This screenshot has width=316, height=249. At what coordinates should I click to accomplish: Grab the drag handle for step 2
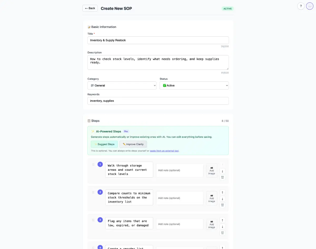93,192
